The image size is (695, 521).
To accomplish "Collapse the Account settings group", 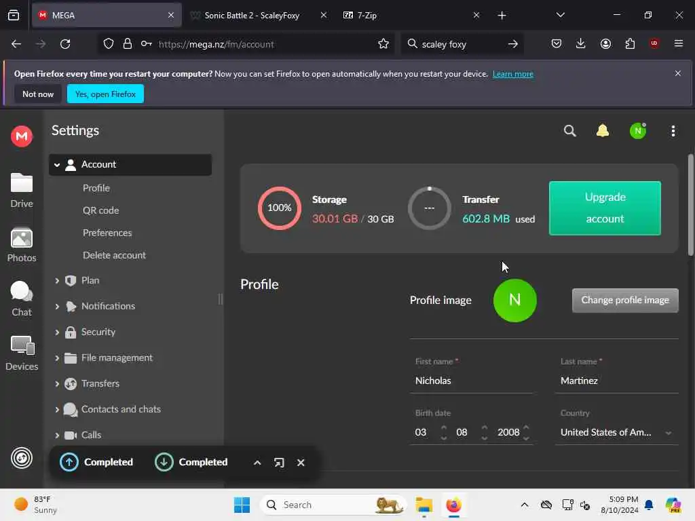I will point(57,165).
